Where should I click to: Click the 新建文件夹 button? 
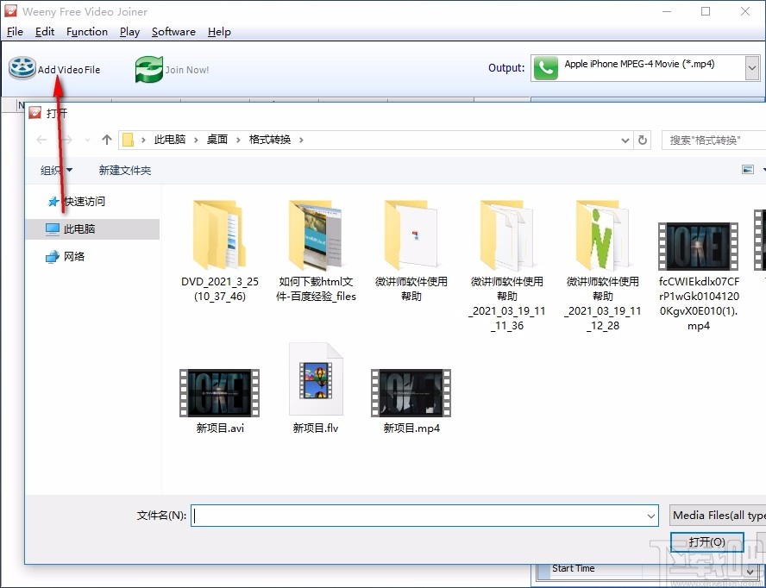[x=124, y=170]
